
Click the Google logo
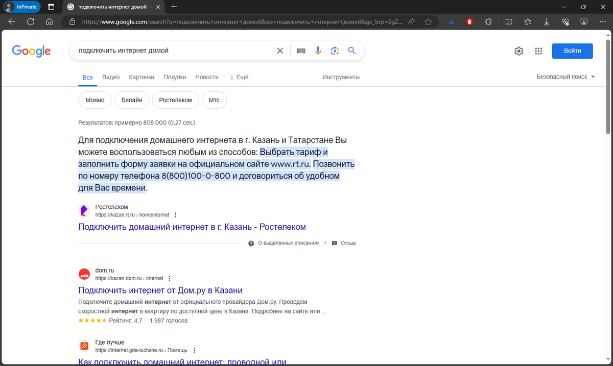[31, 51]
